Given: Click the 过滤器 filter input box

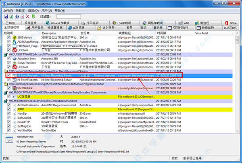Looking at the screenshot, I should (x=69, y=17).
